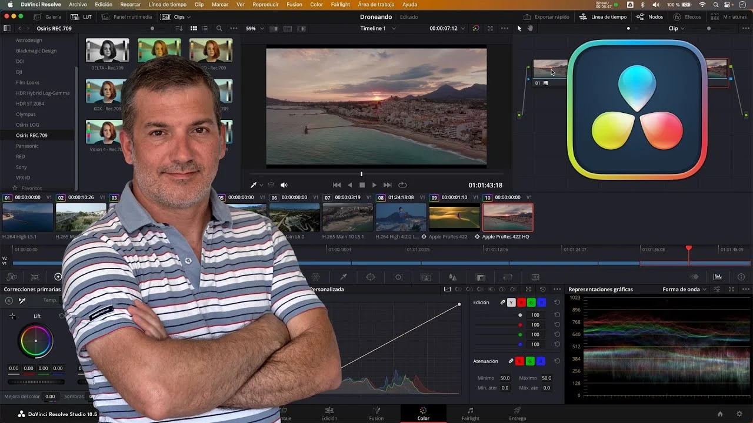
Task: Select the Film Looks LUT folder
Action: [x=28, y=83]
